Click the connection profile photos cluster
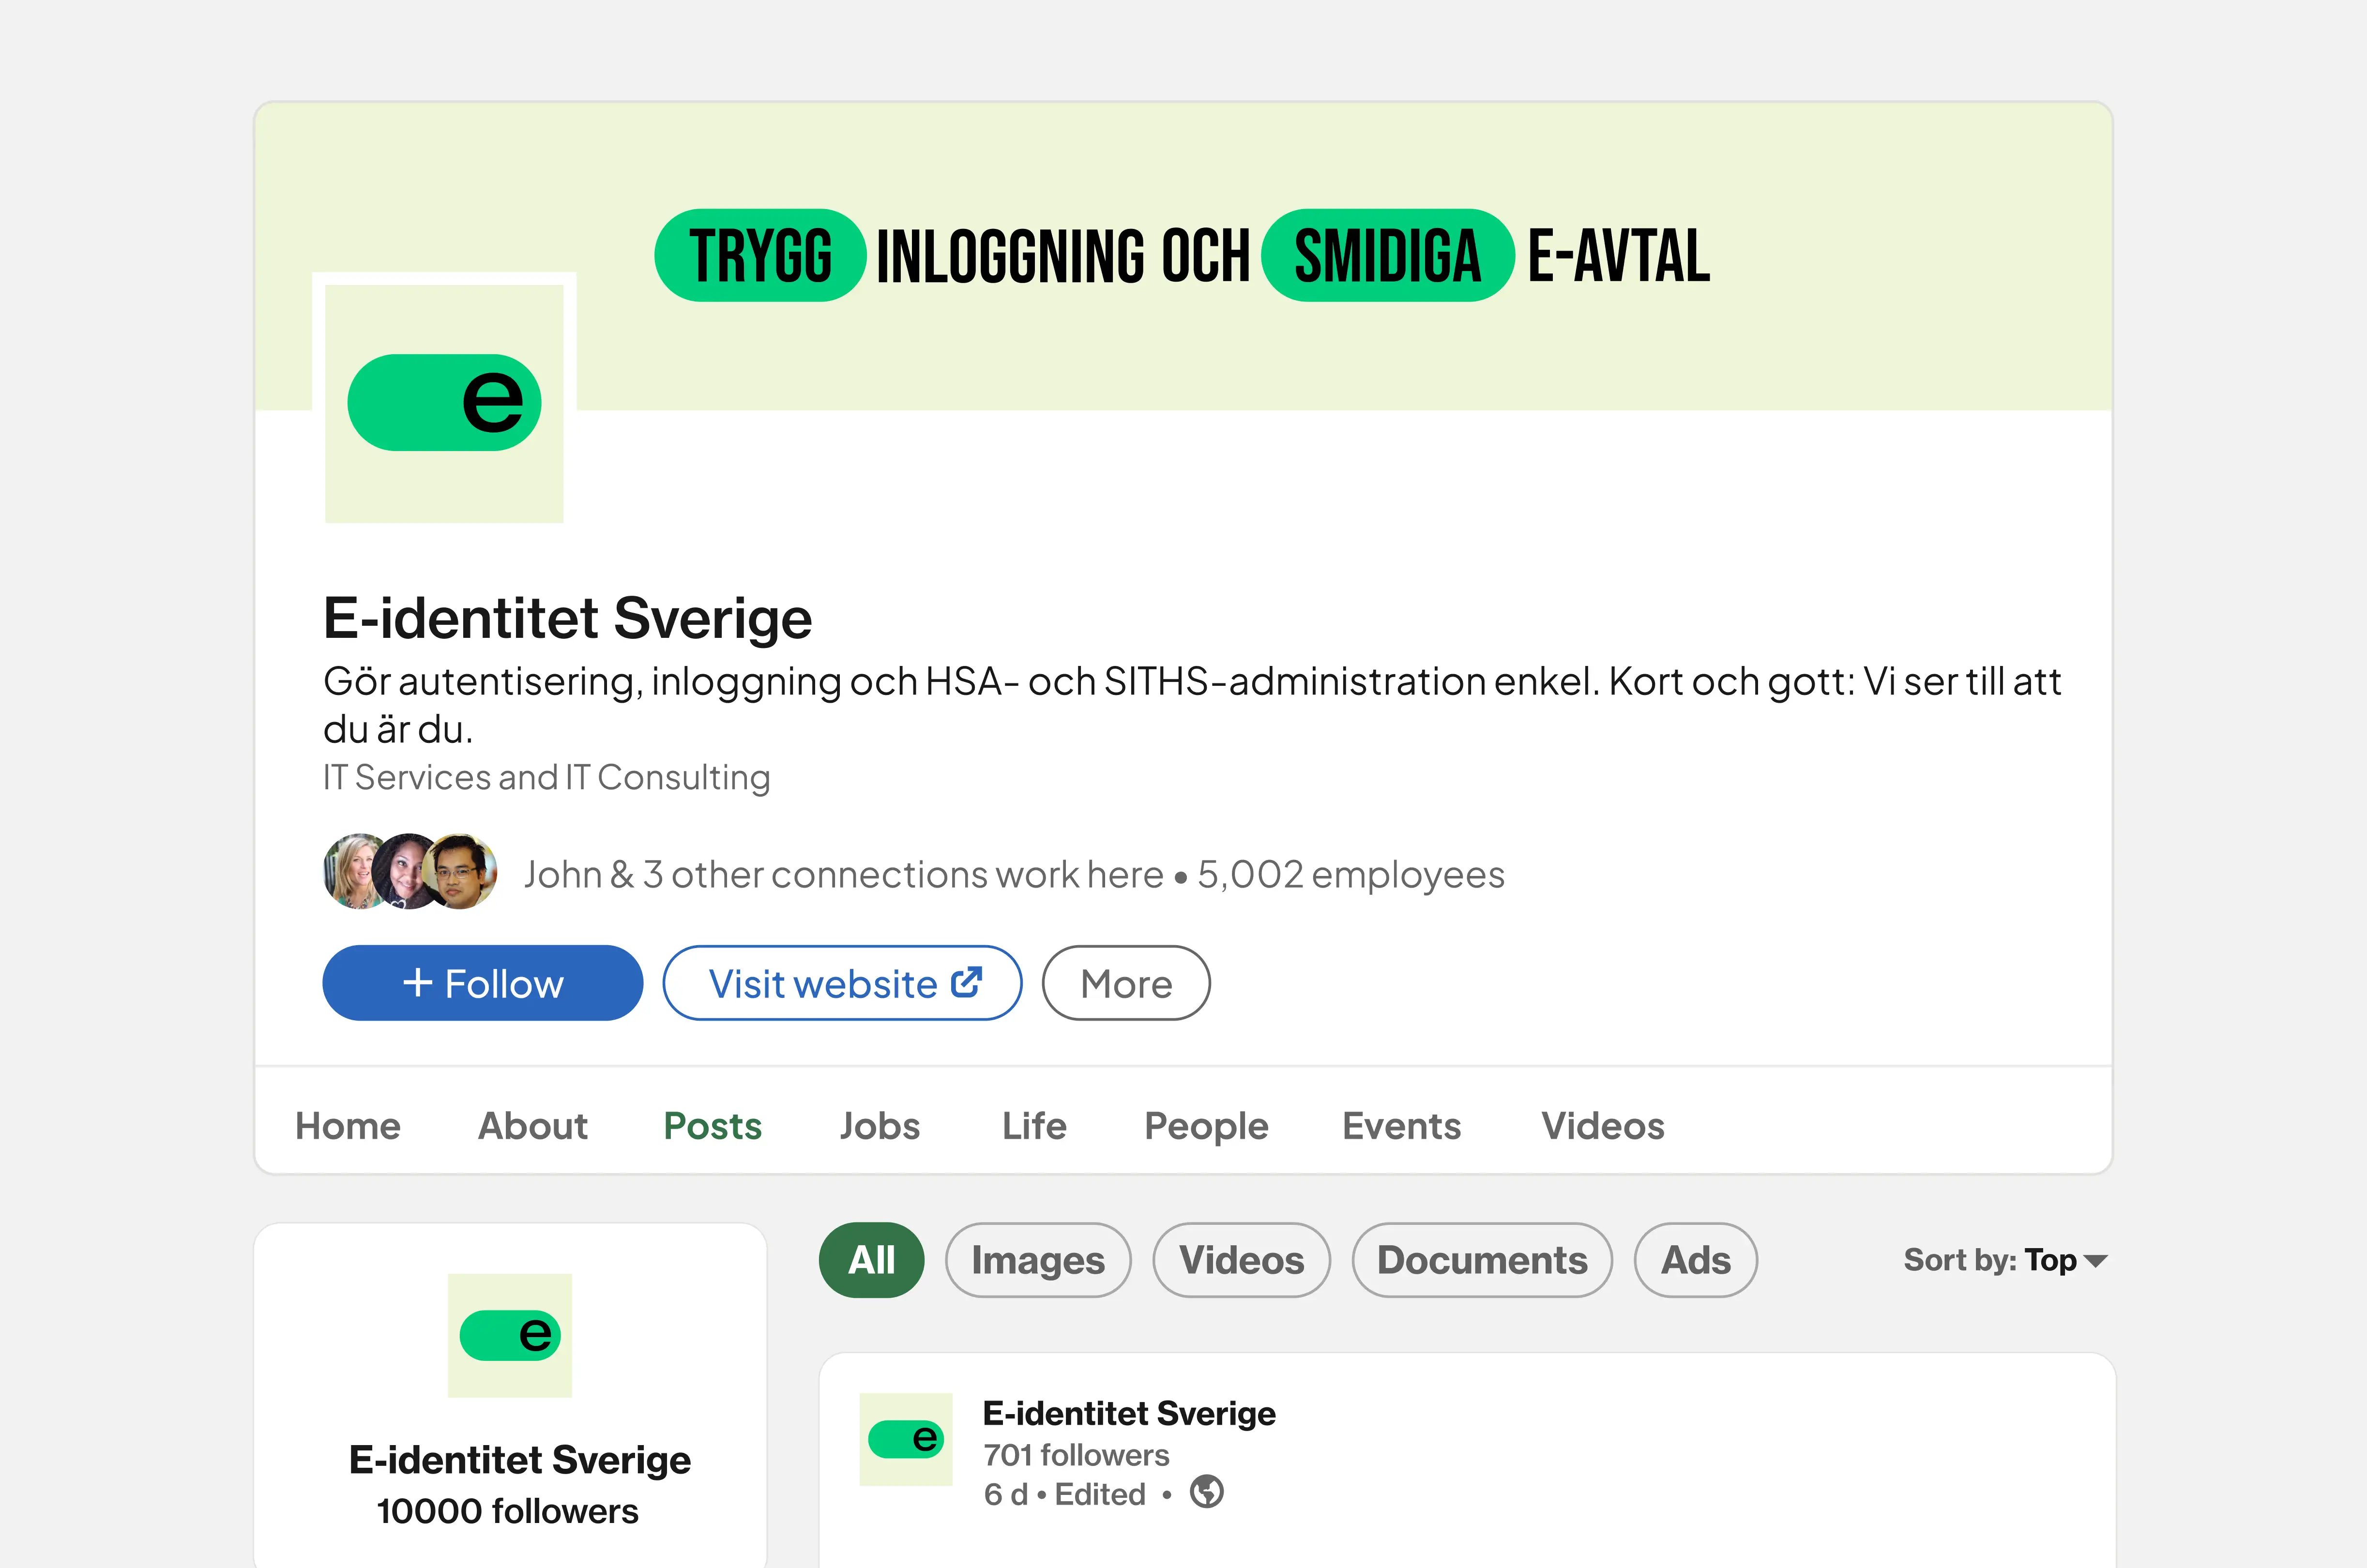 point(410,871)
